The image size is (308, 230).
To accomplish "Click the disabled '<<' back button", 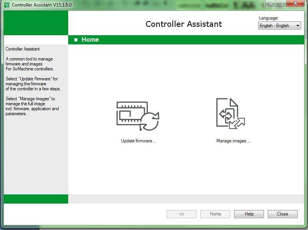I will click(182, 214).
